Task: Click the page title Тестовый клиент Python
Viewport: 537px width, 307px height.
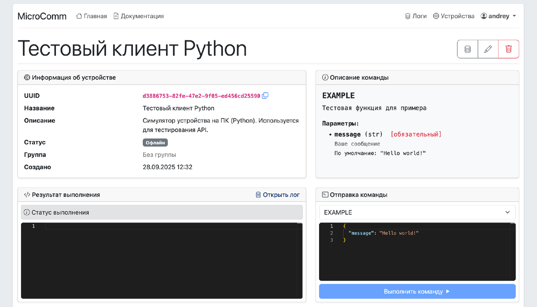Action: (132, 48)
